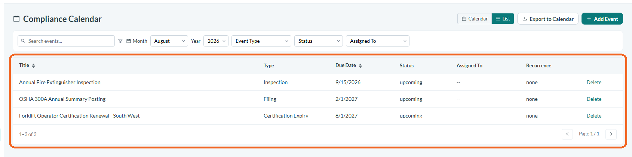
Task: Go to the previous page arrow
Action: point(567,134)
